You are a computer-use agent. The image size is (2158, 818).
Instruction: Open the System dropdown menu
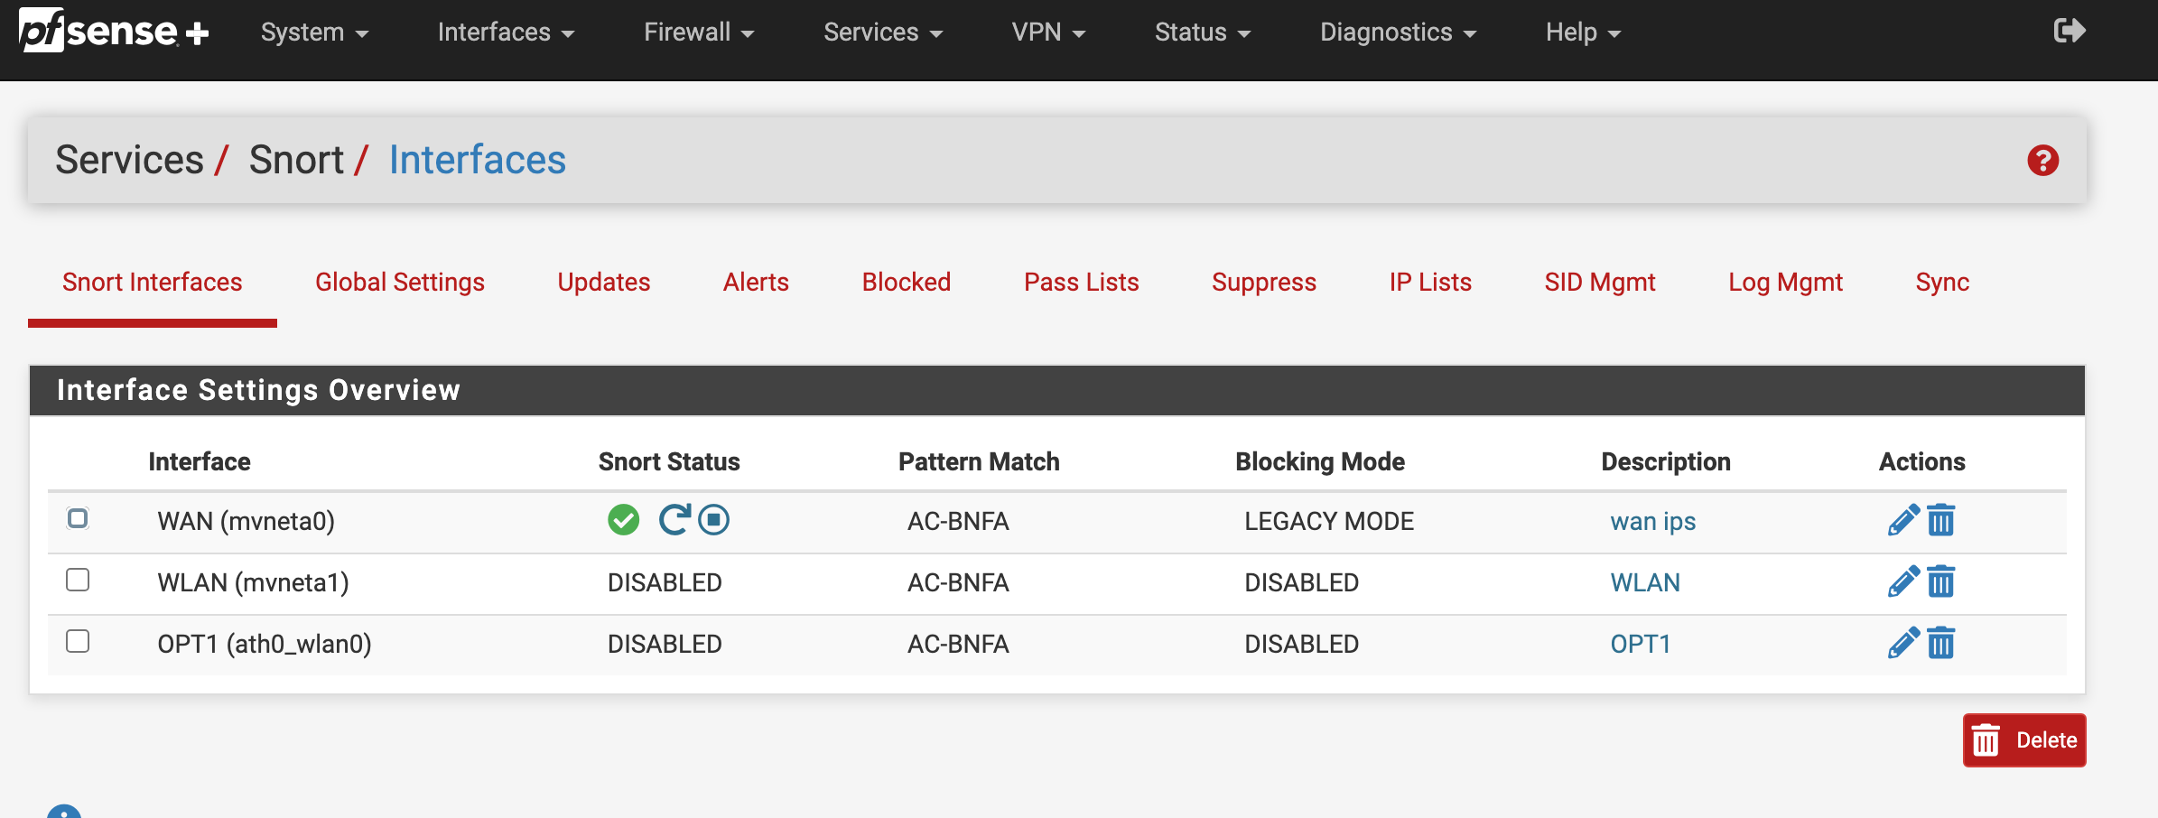coord(314,32)
